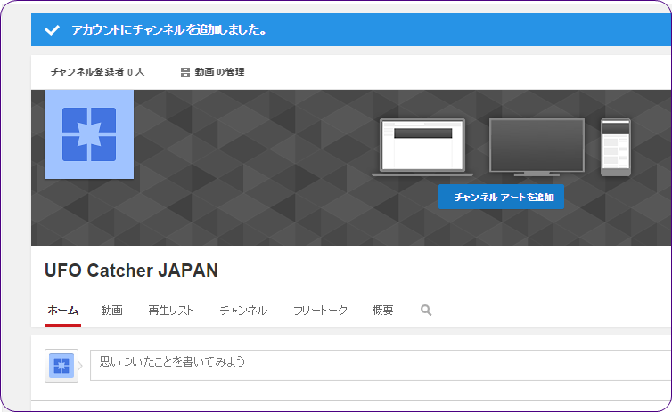Click the TV preview icon in banner
The height and width of the screenshot is (412, 672).
(x=537, y=148)
